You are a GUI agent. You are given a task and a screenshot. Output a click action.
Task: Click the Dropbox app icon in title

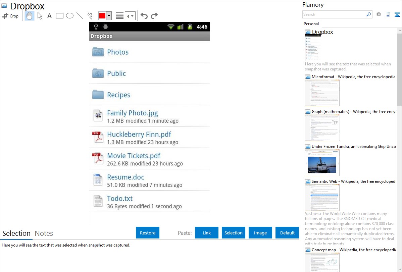(4, 6)
